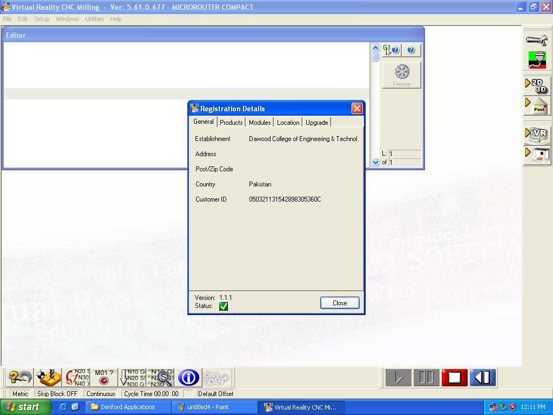The width and height of the screenshot is (553, 415).
Task: Click the blue information icon
Action: [188, 378]
